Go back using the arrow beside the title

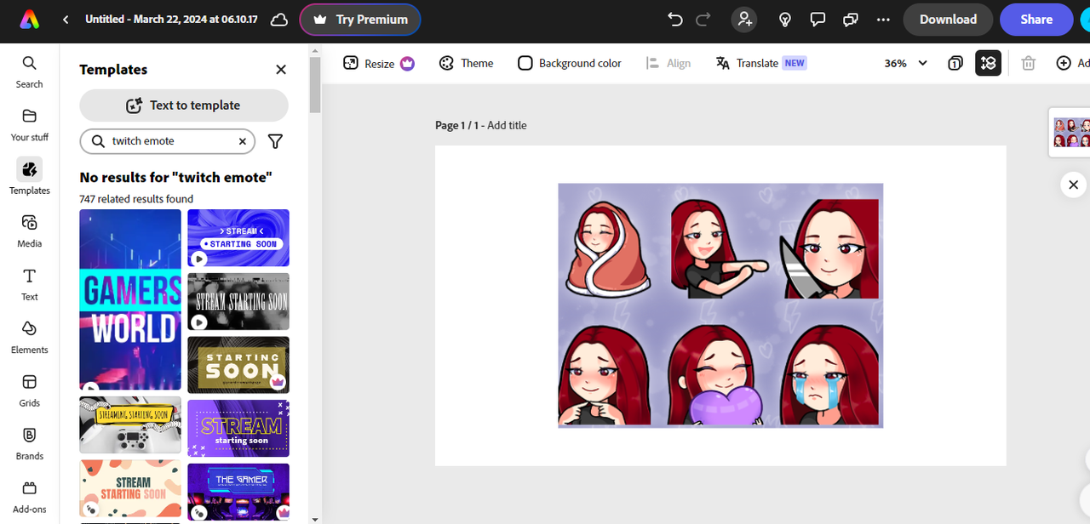pyautogui.click(x=66, y=20)
